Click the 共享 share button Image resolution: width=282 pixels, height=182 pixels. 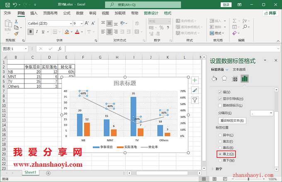pos(270,13)
